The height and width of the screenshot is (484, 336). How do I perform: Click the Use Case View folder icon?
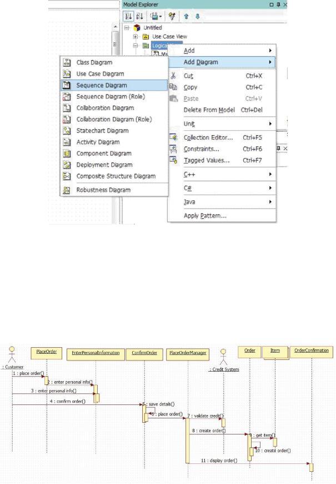[x=146, y=37]
